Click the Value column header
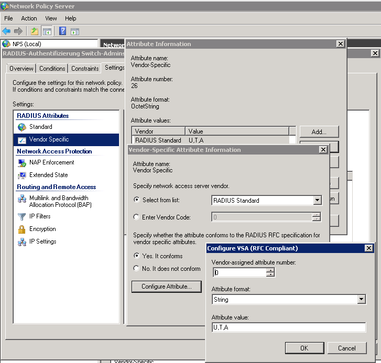Screen dimensions: 381x363 pos(237,131)
